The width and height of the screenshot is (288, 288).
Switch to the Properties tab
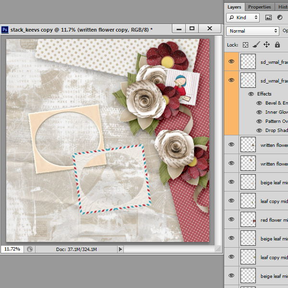point(259,7)
